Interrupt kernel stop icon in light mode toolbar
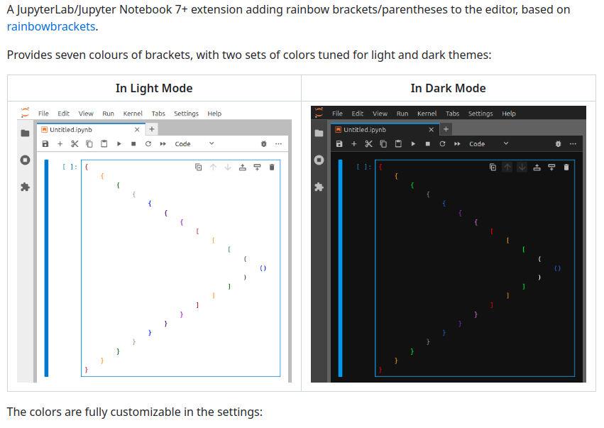 click(133, 143)
